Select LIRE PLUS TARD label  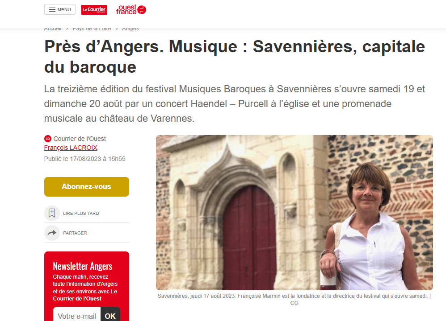(81, 214)
